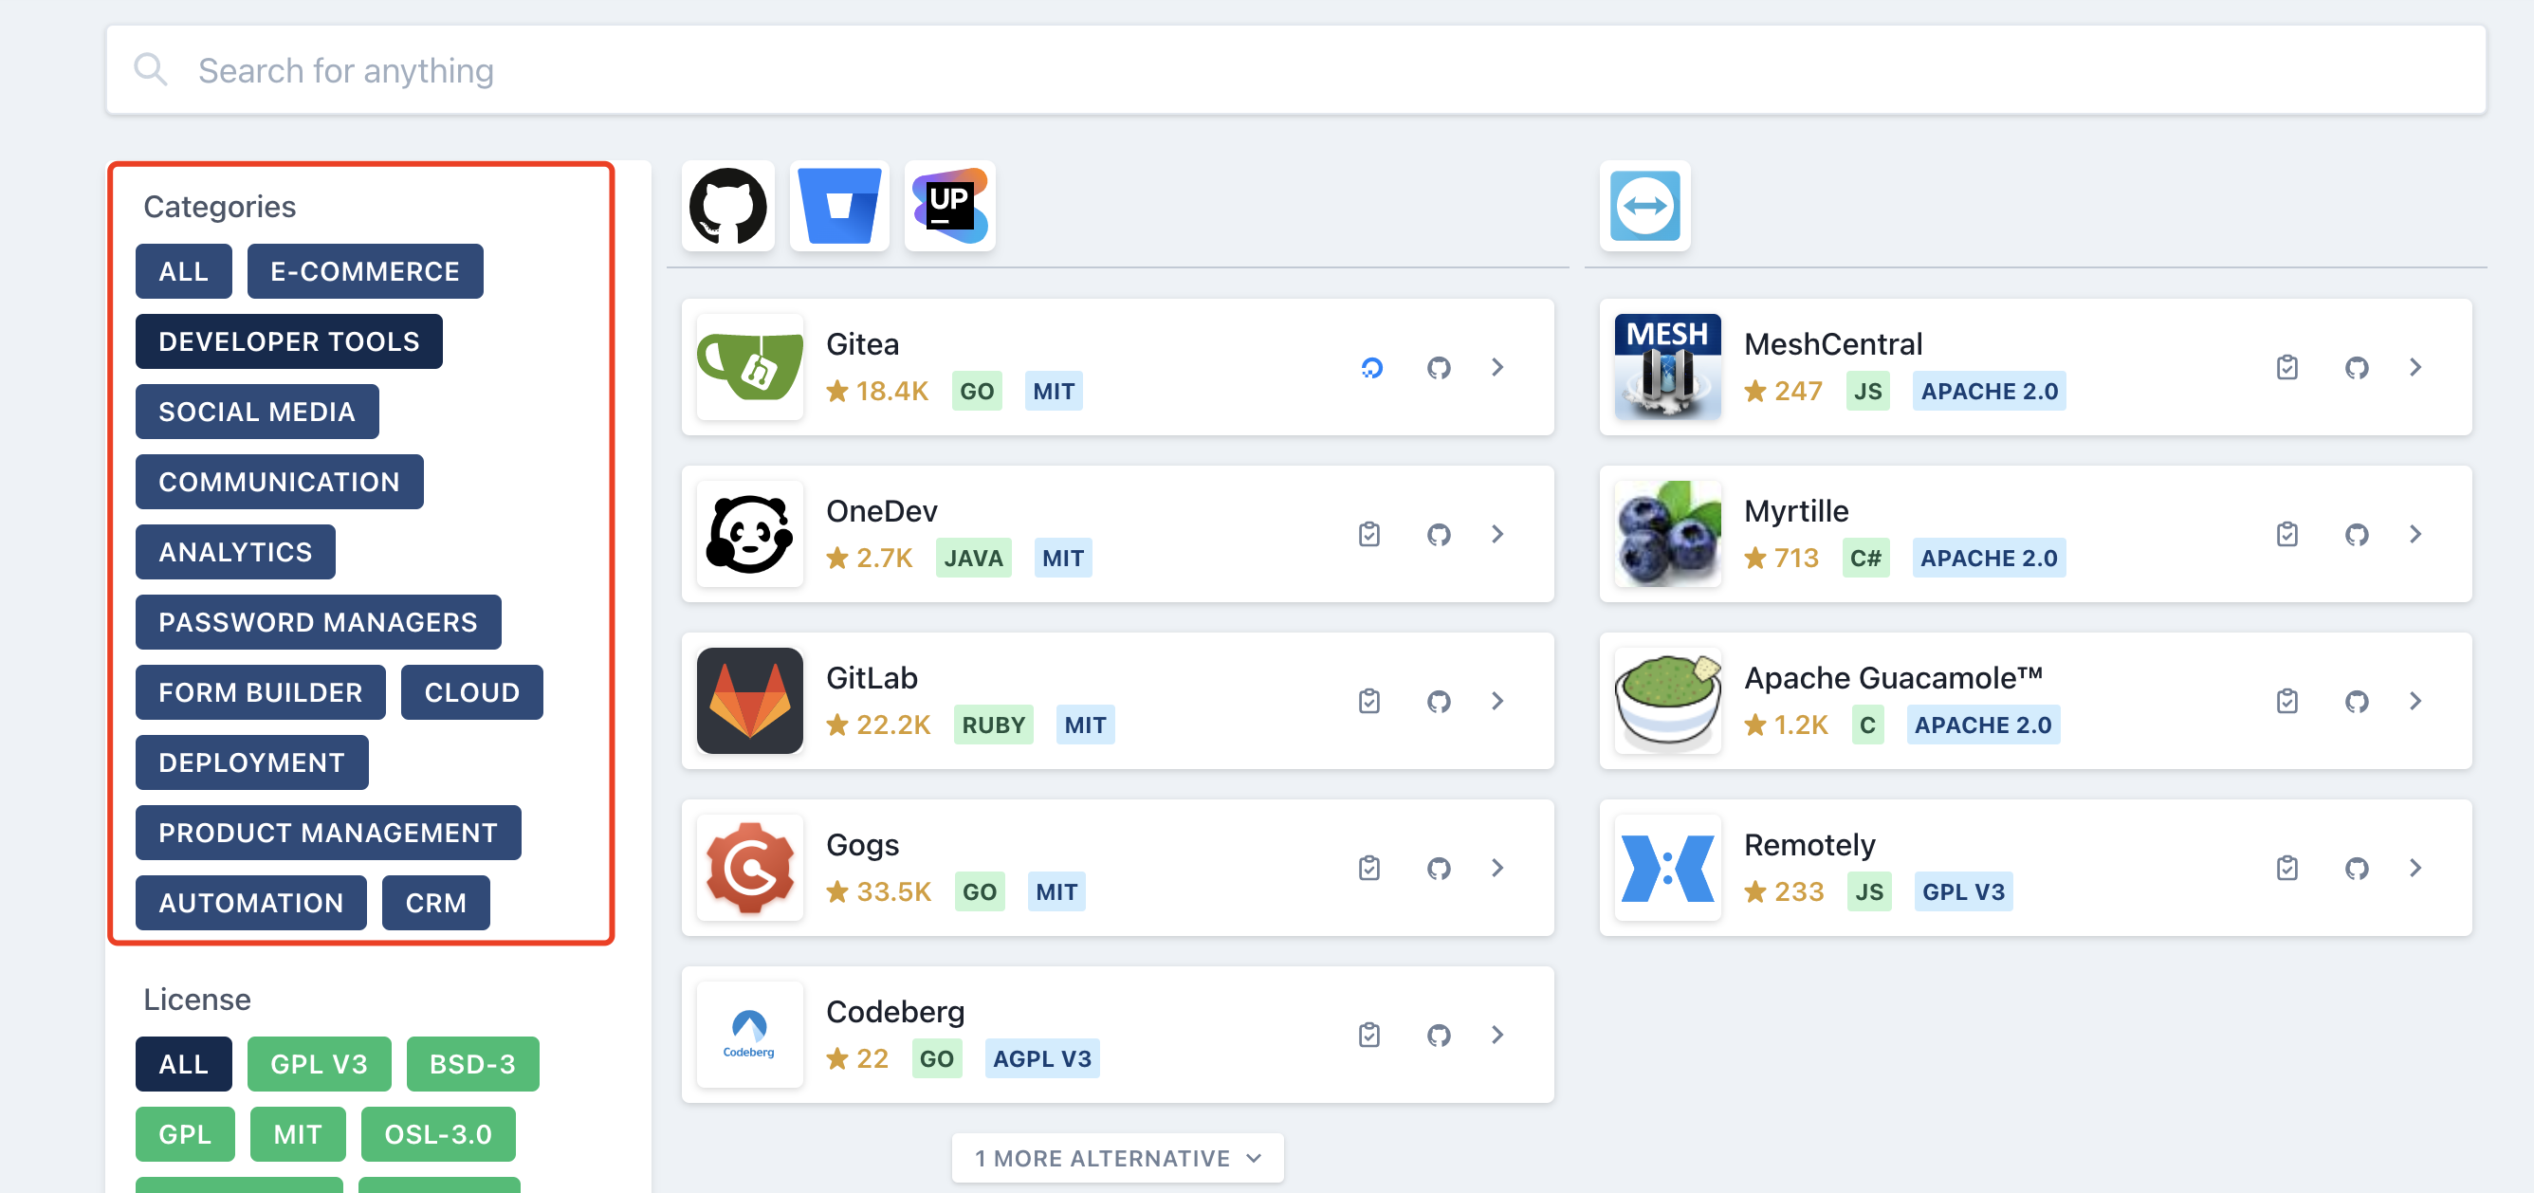Show 1 more alternative dropdown
This screenshot has height=1193, width=2534.
tap(1117, 1159)
